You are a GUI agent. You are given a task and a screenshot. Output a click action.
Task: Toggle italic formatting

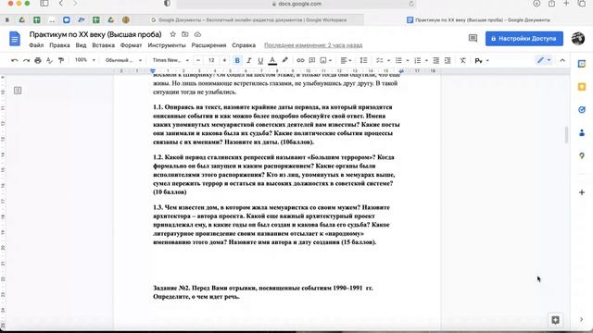tap(249, 60)
